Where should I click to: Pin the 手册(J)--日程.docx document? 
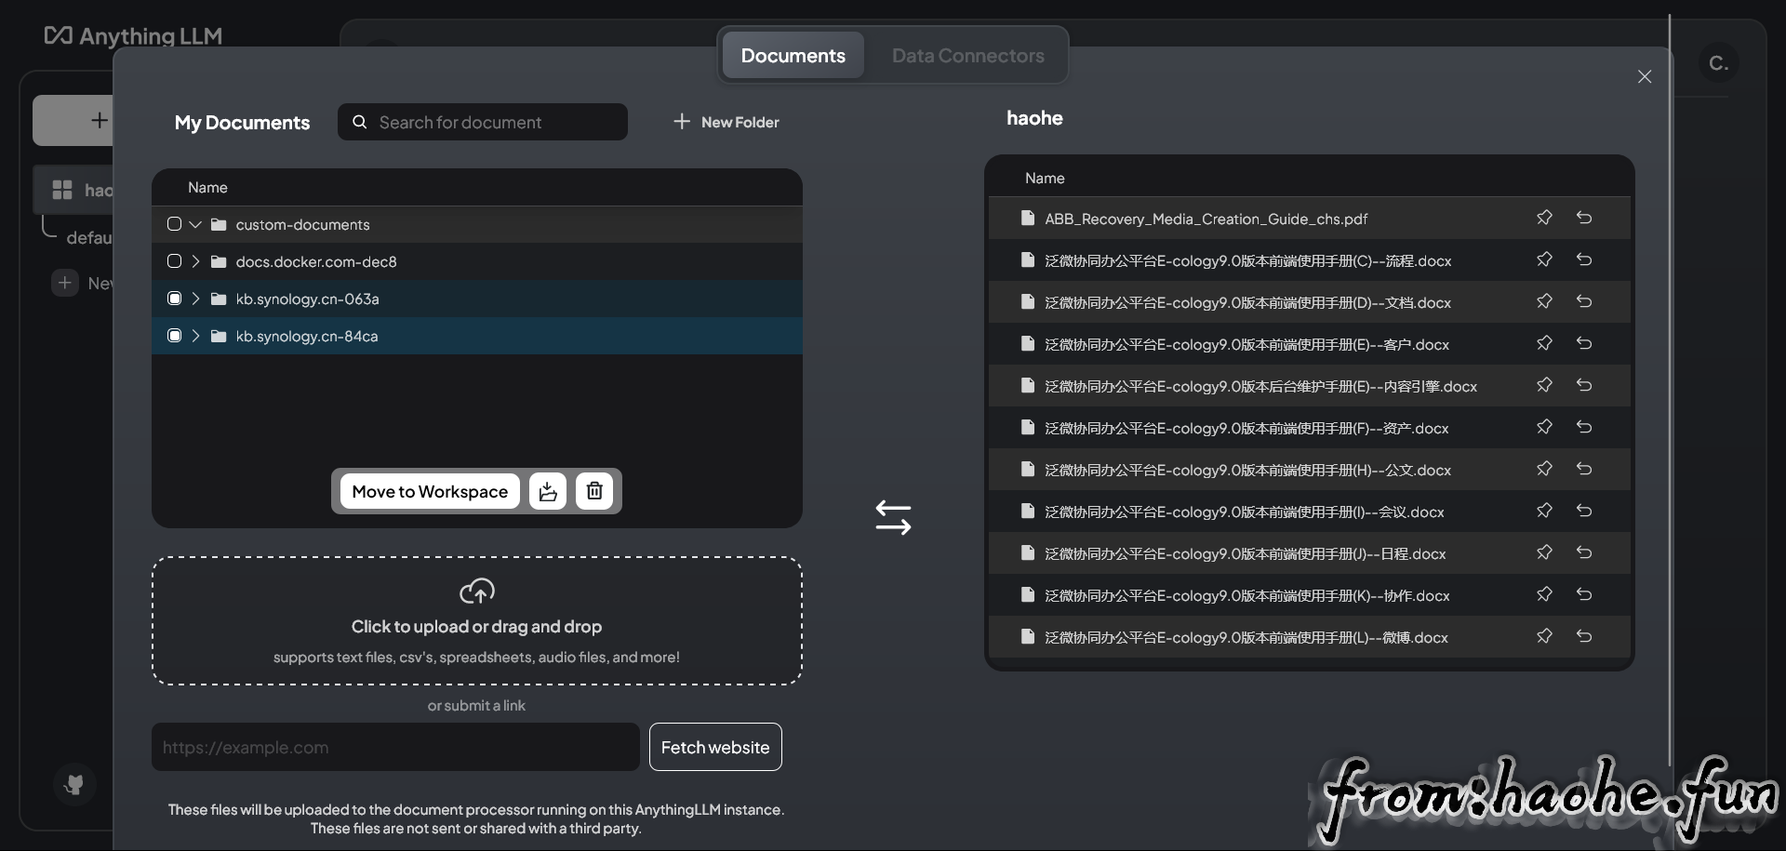tap(1544, 552)
